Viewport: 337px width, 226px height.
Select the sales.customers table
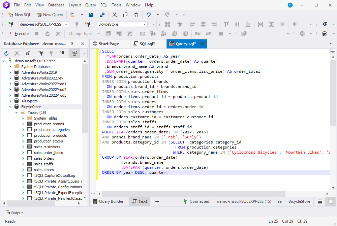click(47, 147)
